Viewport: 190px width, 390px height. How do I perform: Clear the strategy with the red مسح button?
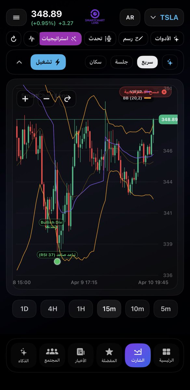coord(145,92)
